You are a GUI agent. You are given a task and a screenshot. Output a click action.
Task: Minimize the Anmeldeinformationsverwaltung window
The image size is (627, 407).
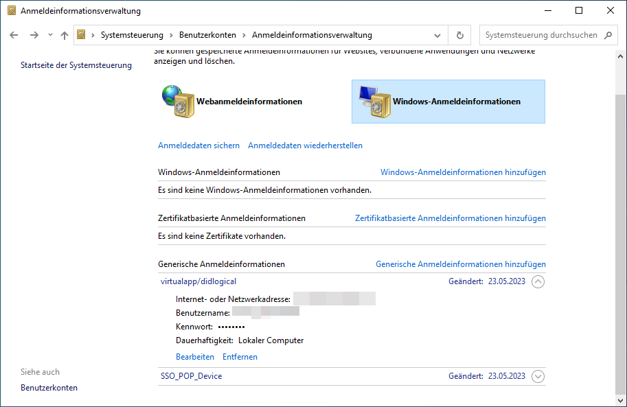[548, 11]
